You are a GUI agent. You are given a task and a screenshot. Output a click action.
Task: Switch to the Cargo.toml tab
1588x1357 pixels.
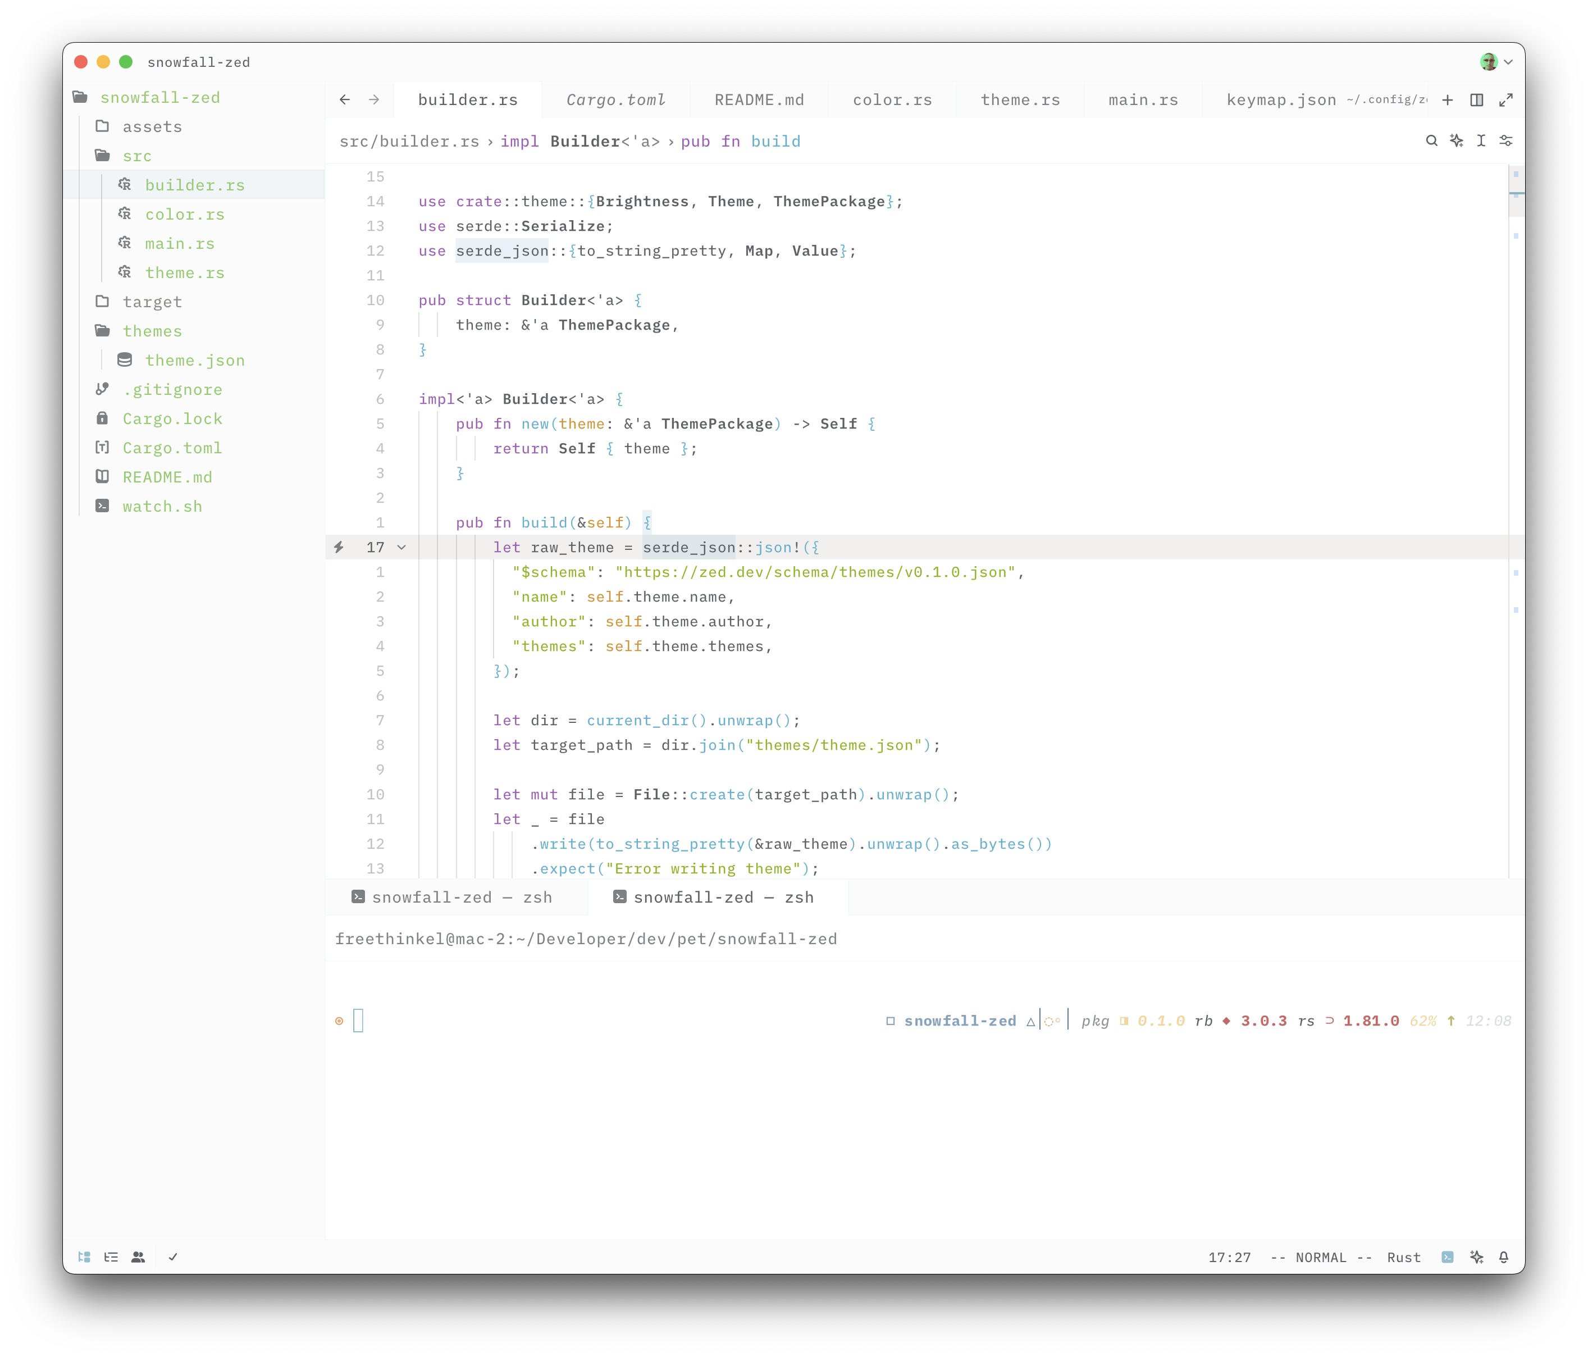point(615,99)
